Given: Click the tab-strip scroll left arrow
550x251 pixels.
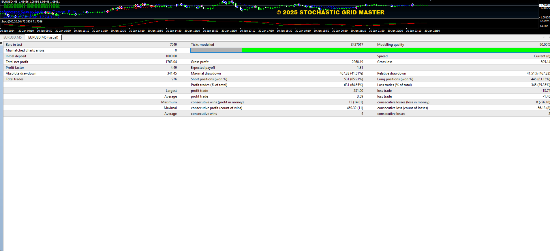Looking at the screenshot, I should pos(544,37).
